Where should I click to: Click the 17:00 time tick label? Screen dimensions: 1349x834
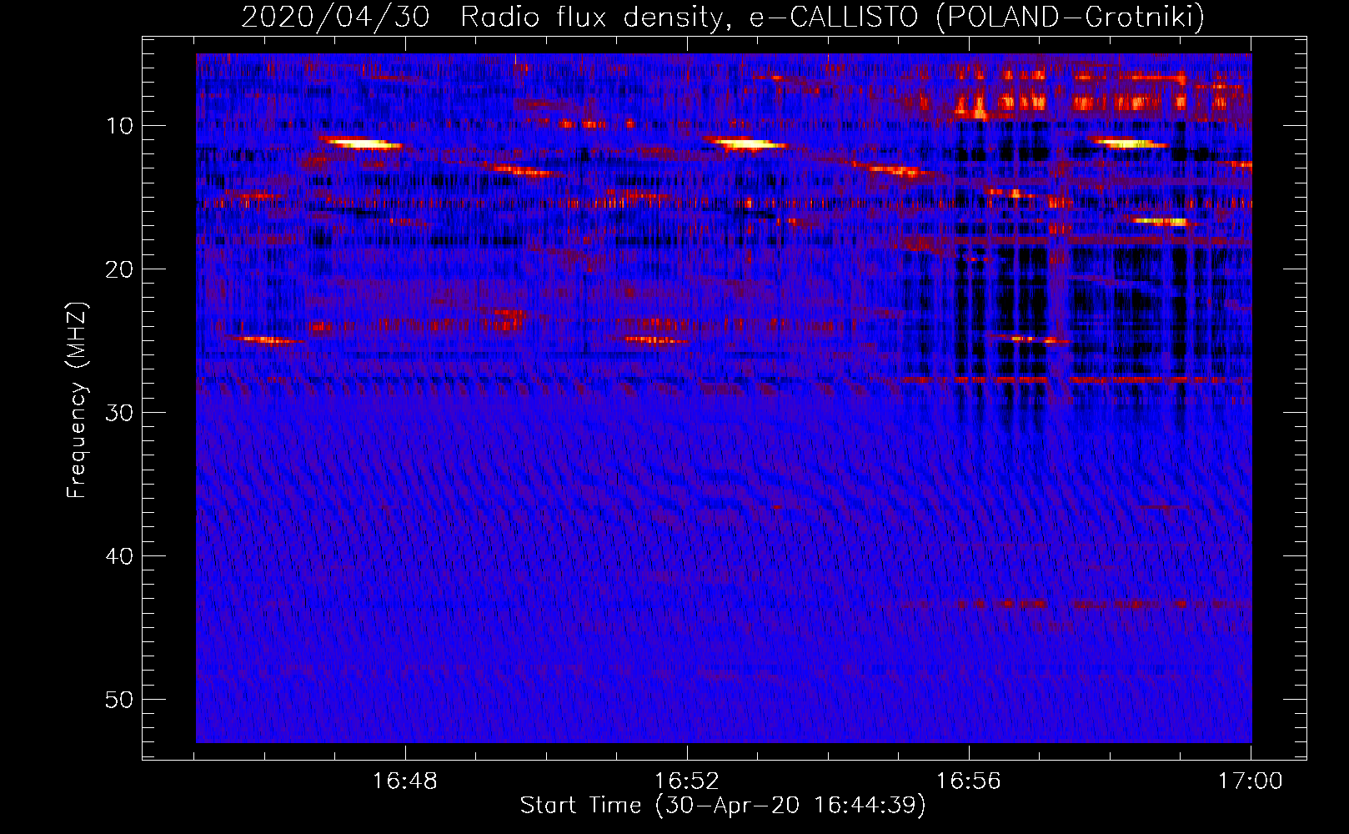pyautogui.click(x=1251, y=781)
